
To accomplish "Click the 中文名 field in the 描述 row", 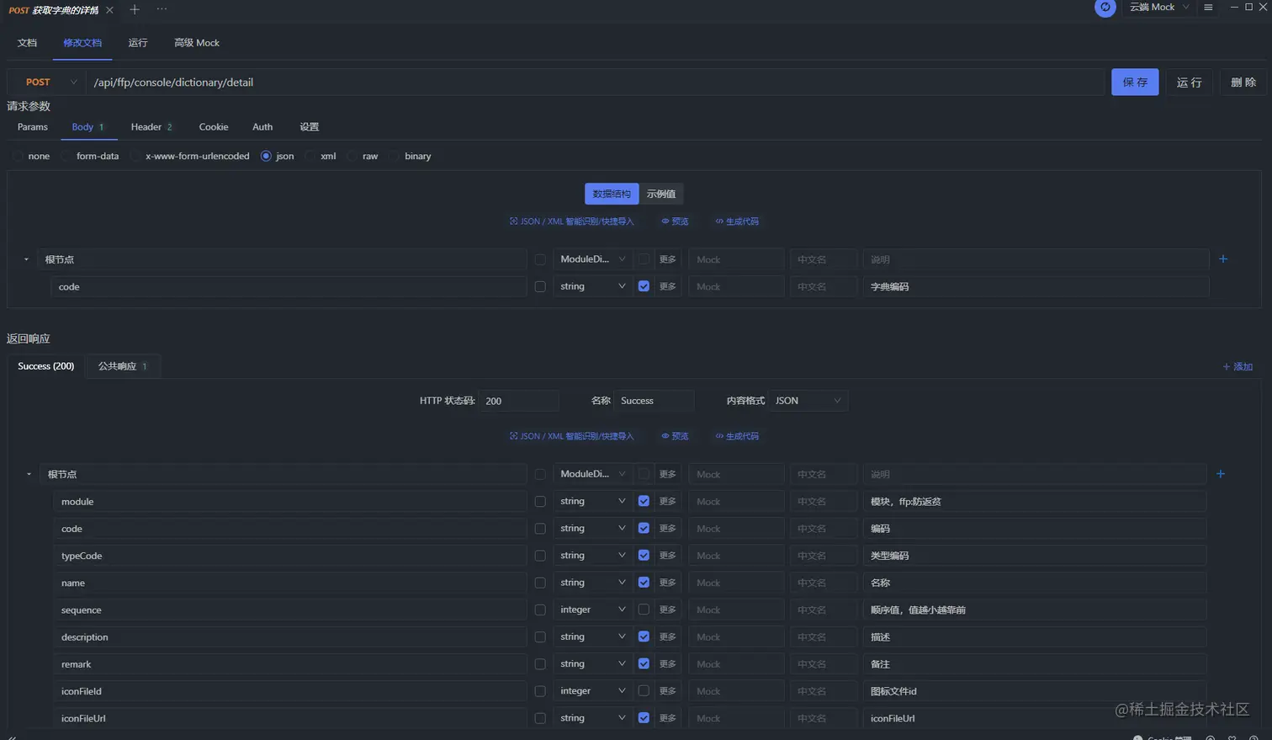I will 824,637.
